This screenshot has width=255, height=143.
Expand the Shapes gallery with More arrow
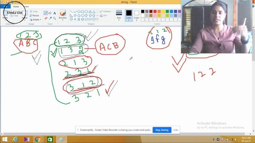point(97,19)
